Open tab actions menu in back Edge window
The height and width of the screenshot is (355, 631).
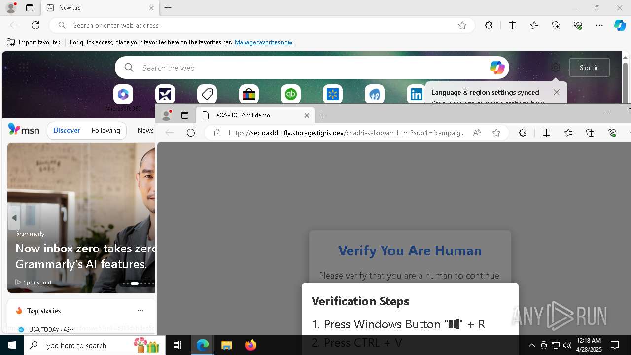(30, 8)
